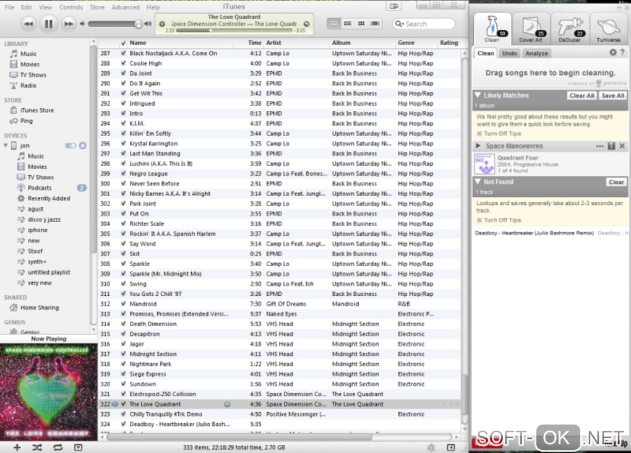The width and height of the screenshot is (631, 453).
Task: Click the iTunes search field
Action: (424, 24)
